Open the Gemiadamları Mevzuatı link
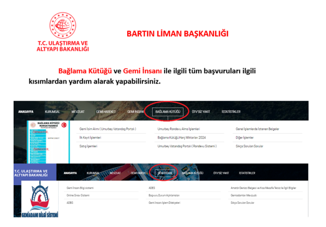 pos(243,196)
